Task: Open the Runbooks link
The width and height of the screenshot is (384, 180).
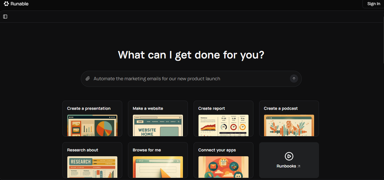Action: pos(289,160)
